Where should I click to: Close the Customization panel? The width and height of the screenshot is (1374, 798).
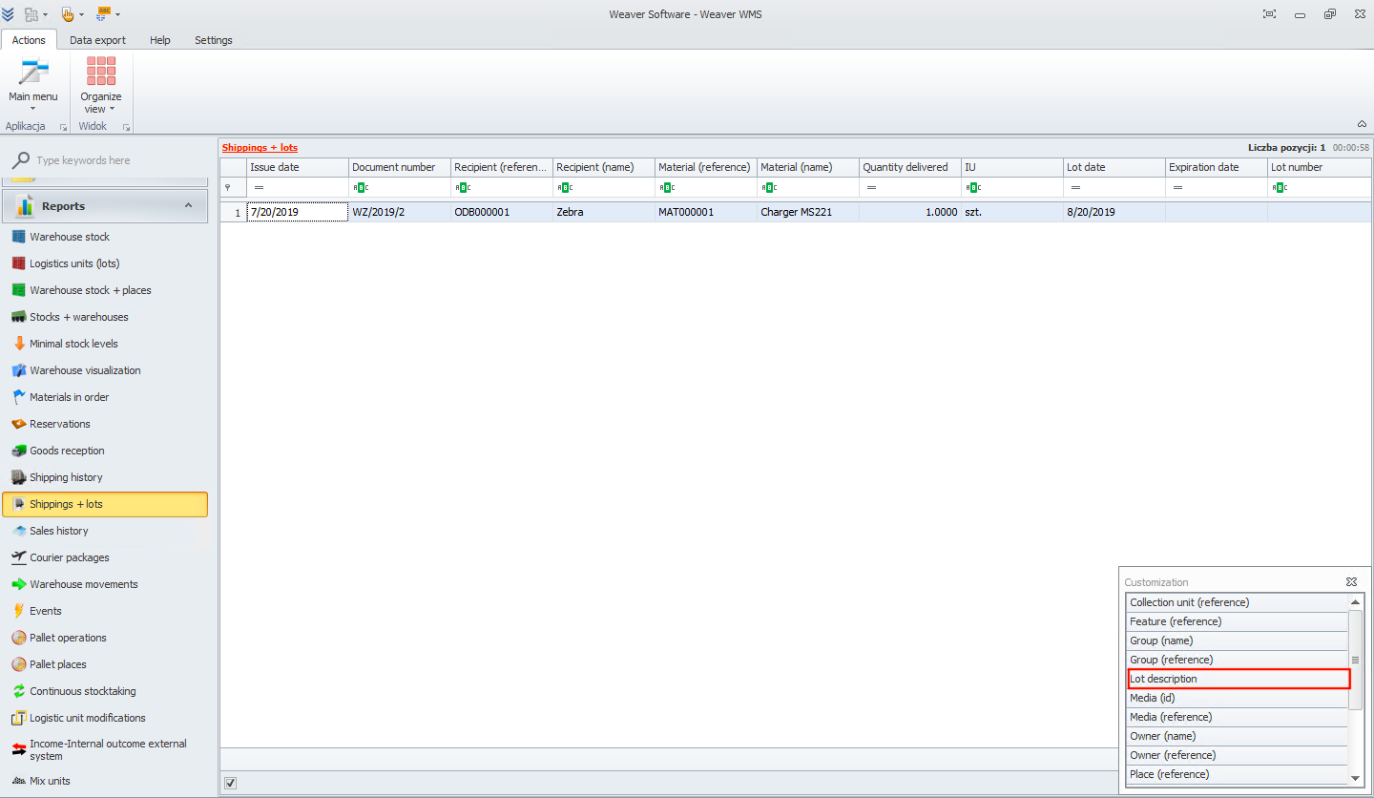tap(1351, 581)
